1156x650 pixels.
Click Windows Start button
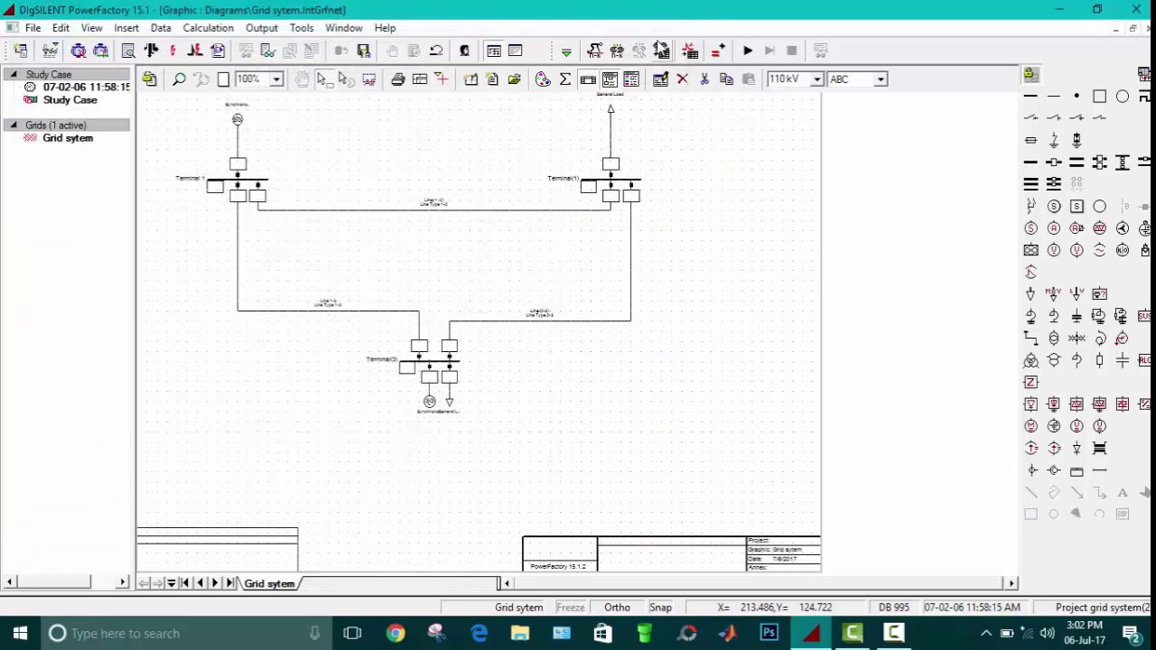(x=20, y=633)
